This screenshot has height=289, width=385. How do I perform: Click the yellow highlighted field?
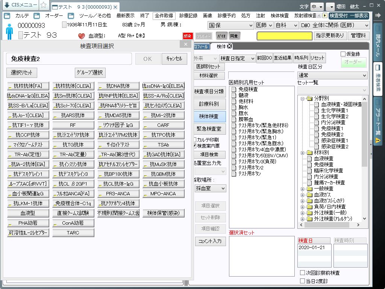[285, 36]
